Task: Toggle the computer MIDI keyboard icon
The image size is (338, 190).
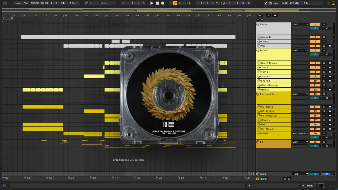Action: pos(270,3)
